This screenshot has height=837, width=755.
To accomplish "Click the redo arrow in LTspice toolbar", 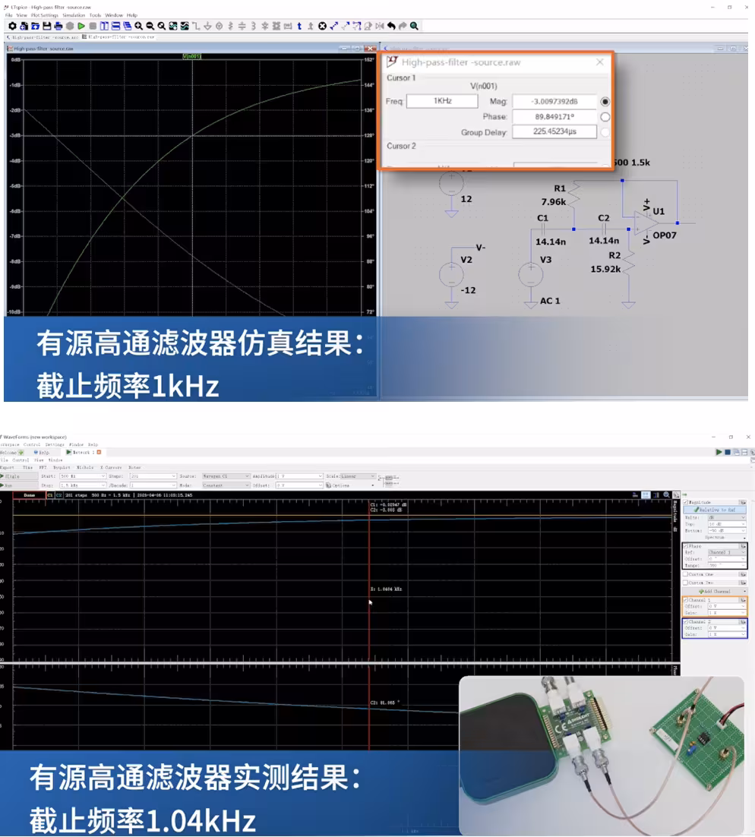I will pos(403,26).
